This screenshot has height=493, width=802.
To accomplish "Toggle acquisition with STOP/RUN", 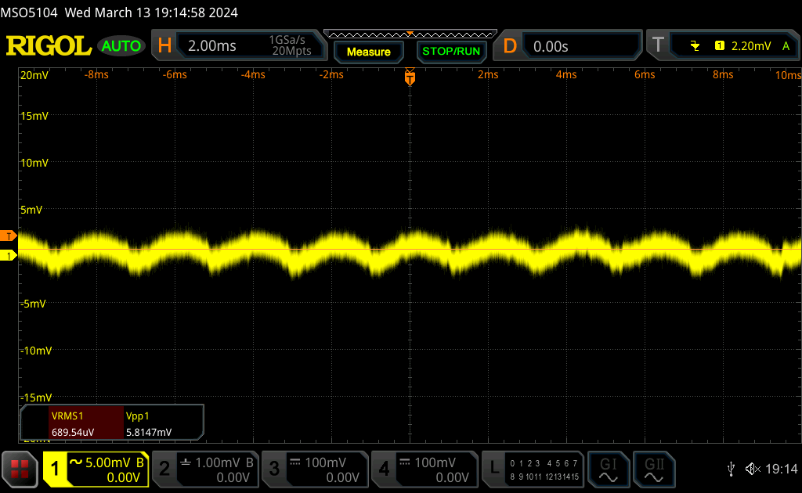I will click(451, 52).
